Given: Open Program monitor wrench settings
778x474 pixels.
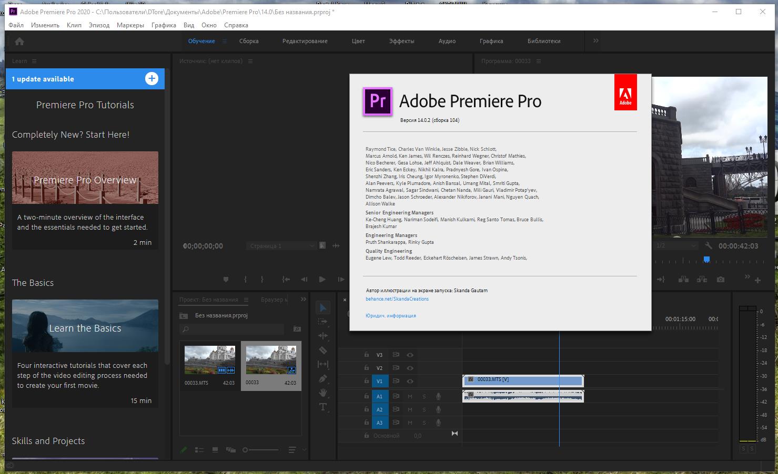Looking at the screenshot, I should 709,245.
